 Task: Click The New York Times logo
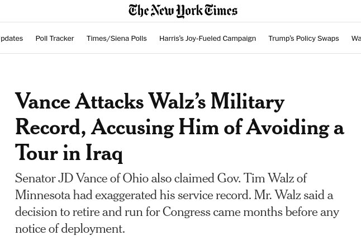coord(183,11)
